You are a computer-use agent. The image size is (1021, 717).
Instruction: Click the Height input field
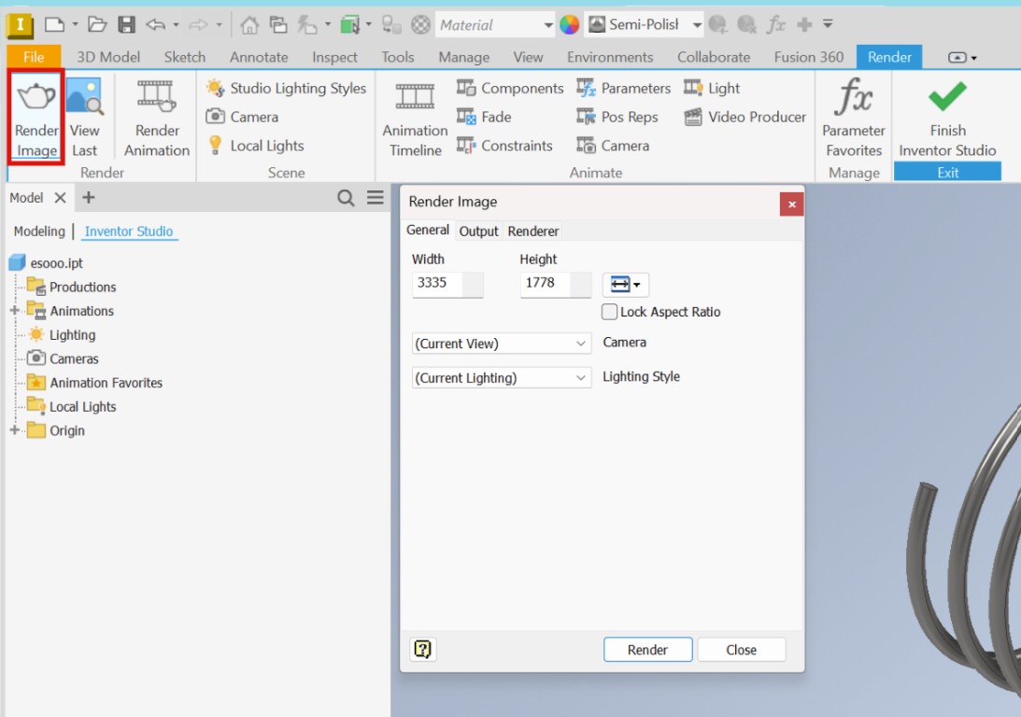point(556,284)
